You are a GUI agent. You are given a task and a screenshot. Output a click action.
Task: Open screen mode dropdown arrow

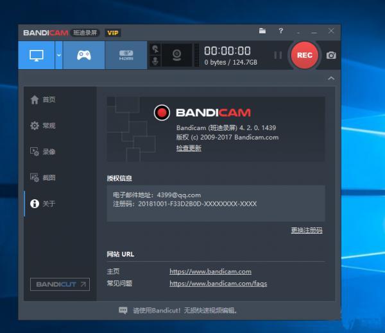59,55
